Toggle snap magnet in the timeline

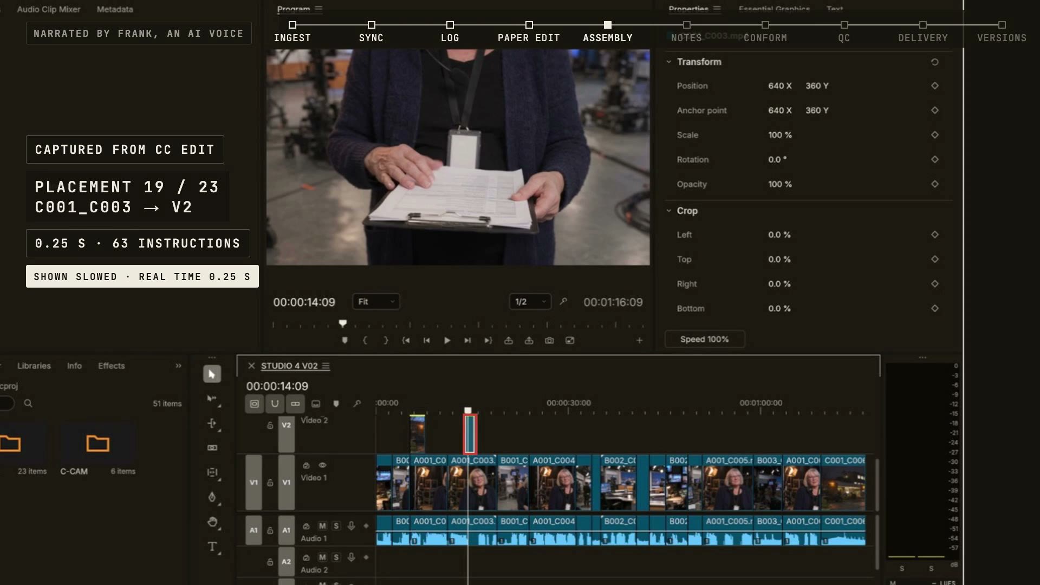point(275,404)
